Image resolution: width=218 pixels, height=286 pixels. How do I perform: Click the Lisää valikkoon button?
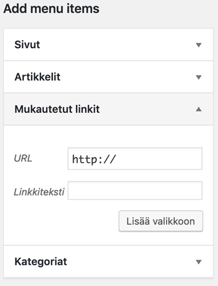click(x=161, y=221)
